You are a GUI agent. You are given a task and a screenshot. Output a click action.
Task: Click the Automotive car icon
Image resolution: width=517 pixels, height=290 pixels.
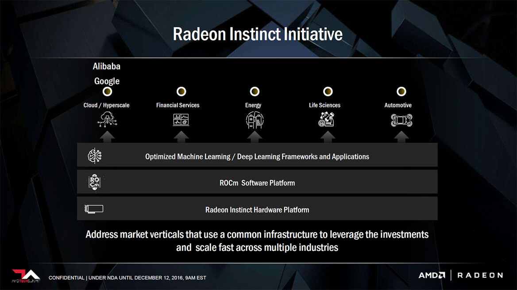[x=401, y=120]
